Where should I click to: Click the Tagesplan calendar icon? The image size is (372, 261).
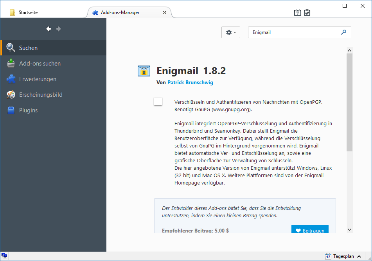click(328, 256)
